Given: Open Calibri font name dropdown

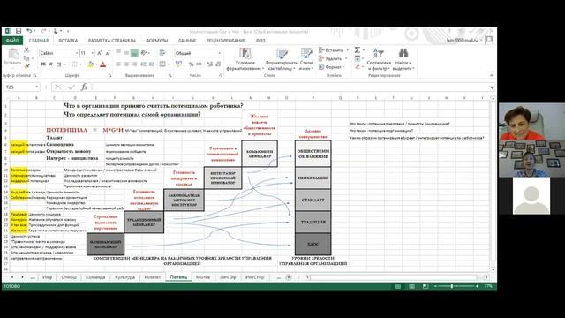Looking at the screenshot, I should (x=77, y=53).
